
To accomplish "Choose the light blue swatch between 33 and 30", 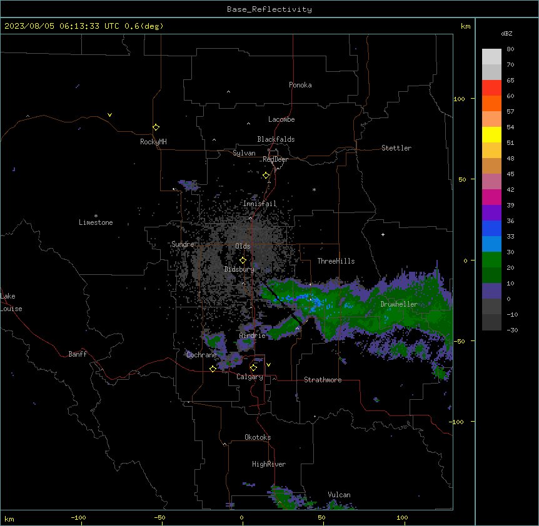I will 491,244.
